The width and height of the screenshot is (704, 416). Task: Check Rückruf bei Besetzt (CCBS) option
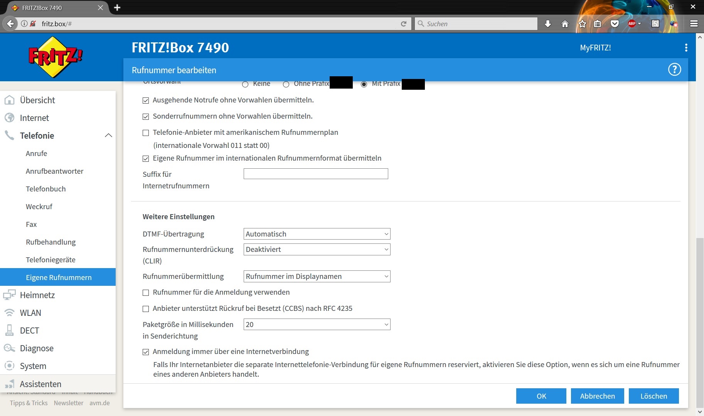point(146,309)
